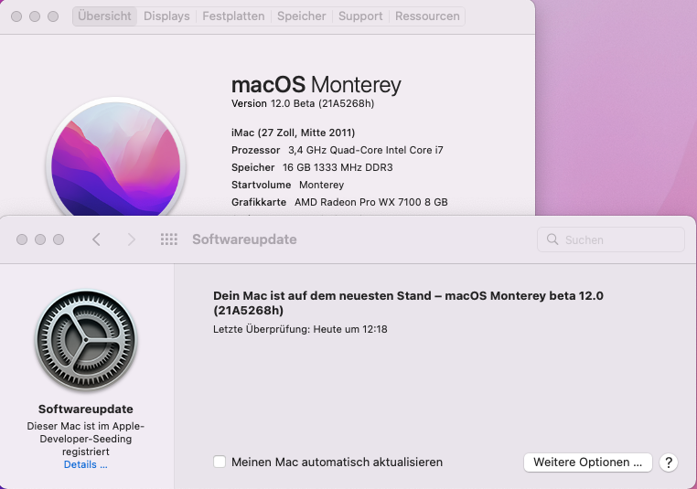Click the Speicher 16 GB line
This screenshot has height=489, width=697.
(312, 167)
